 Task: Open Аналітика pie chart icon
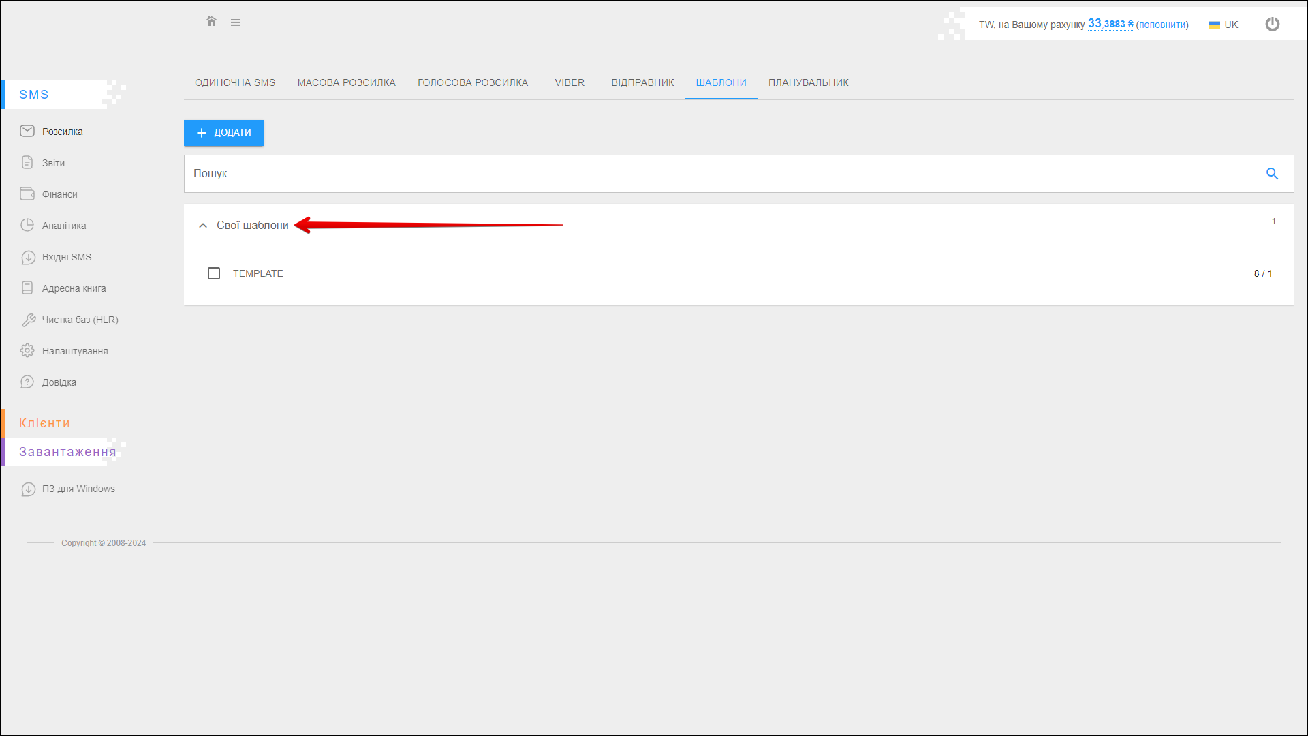click(x=27, y=226)
